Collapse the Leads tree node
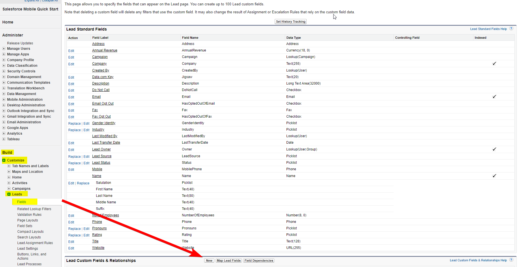 (9, 194)
